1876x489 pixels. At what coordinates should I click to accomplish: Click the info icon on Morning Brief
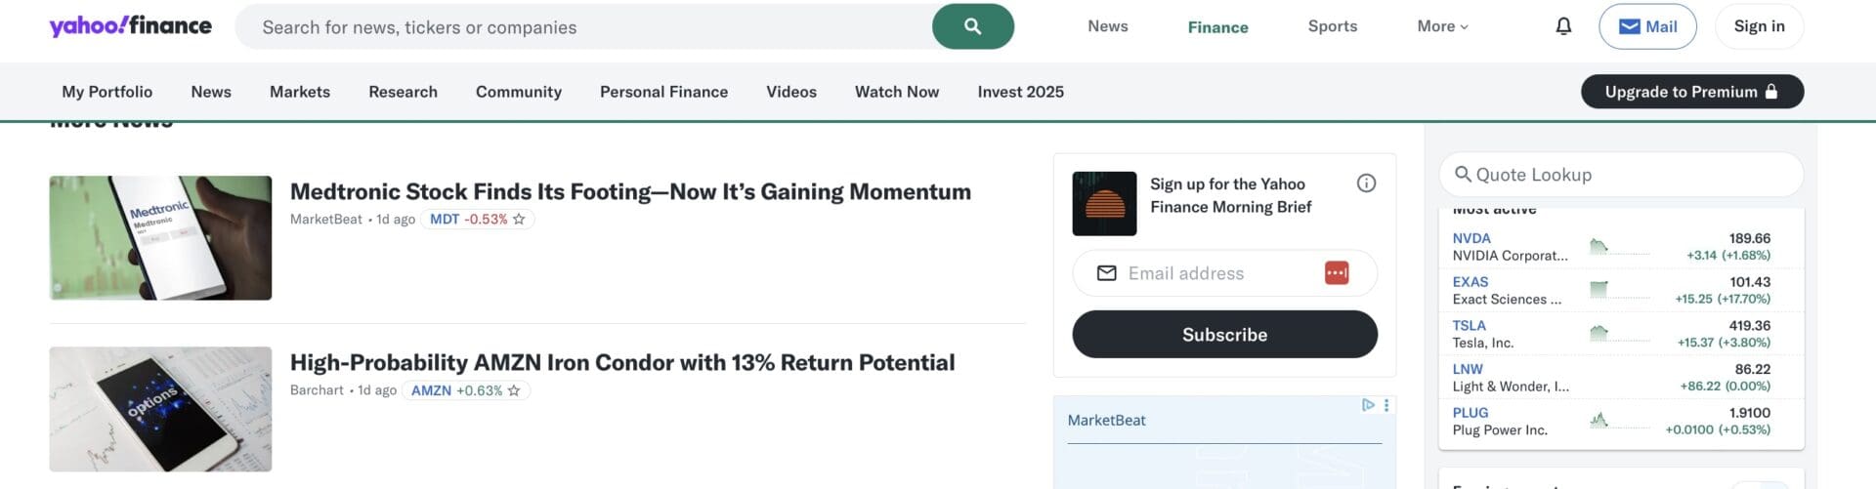click(x=1366, y=183)
